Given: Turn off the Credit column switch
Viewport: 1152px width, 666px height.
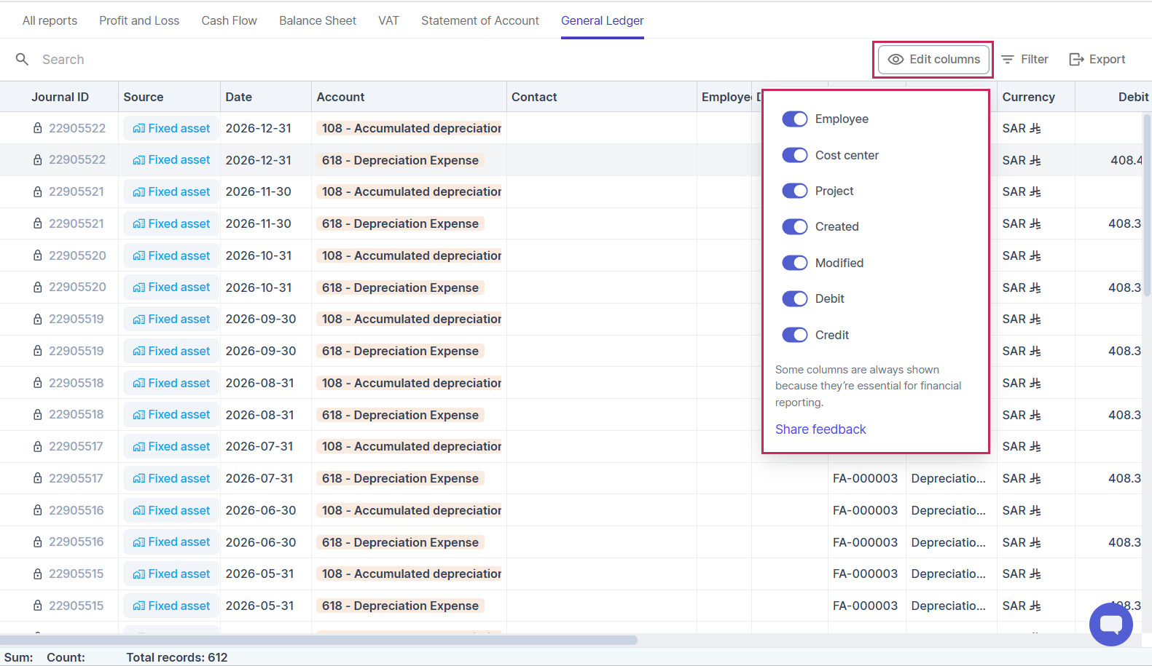Looking at the screenshot, I should [x=794, y=335].
